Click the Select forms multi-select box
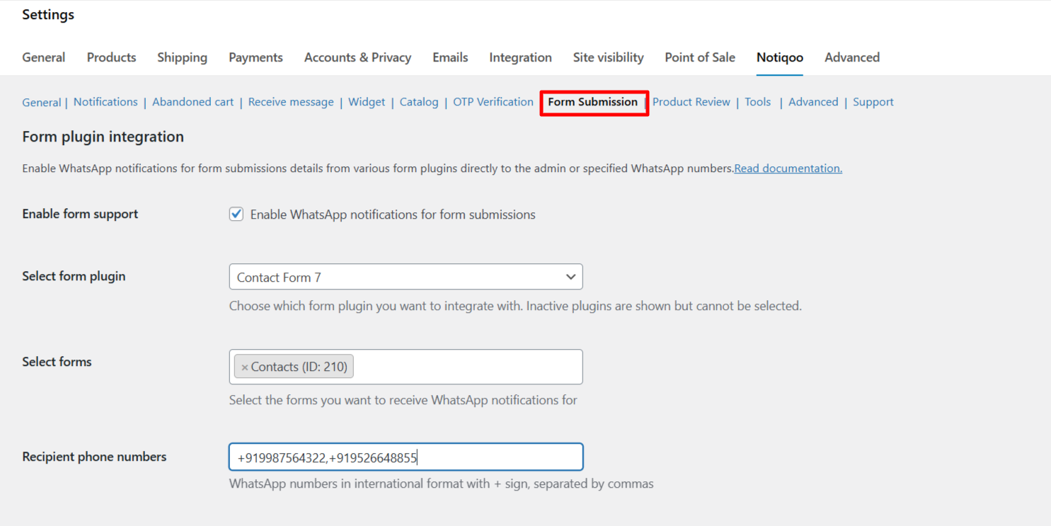Viewport: 1051px width, 526px height. (x=467, y=367)
